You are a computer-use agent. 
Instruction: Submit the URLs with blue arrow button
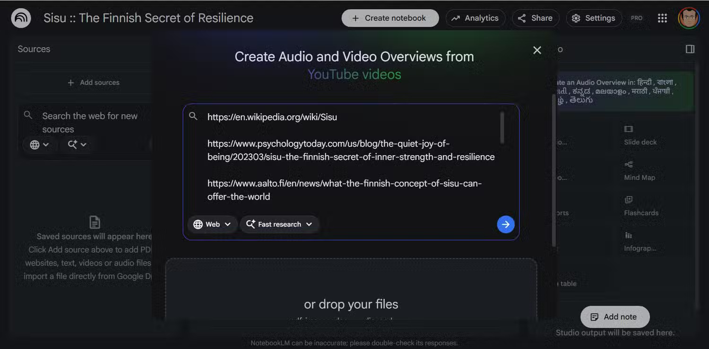coord(506,224)
